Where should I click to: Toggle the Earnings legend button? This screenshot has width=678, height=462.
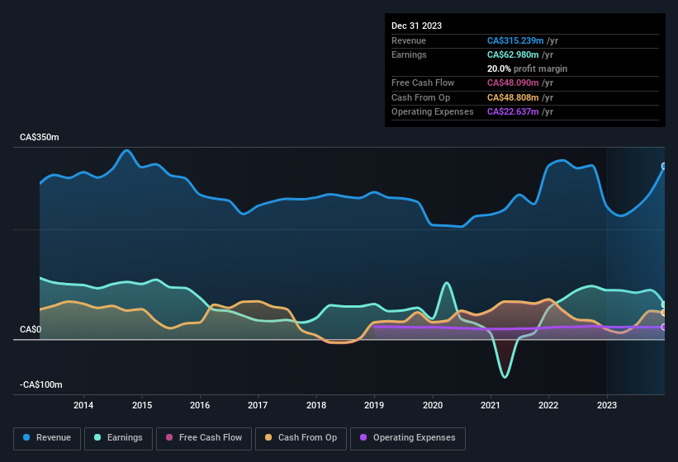tap(118, 438)
